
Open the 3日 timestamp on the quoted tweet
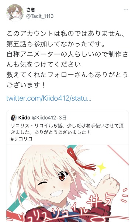(x=62, y=118)
